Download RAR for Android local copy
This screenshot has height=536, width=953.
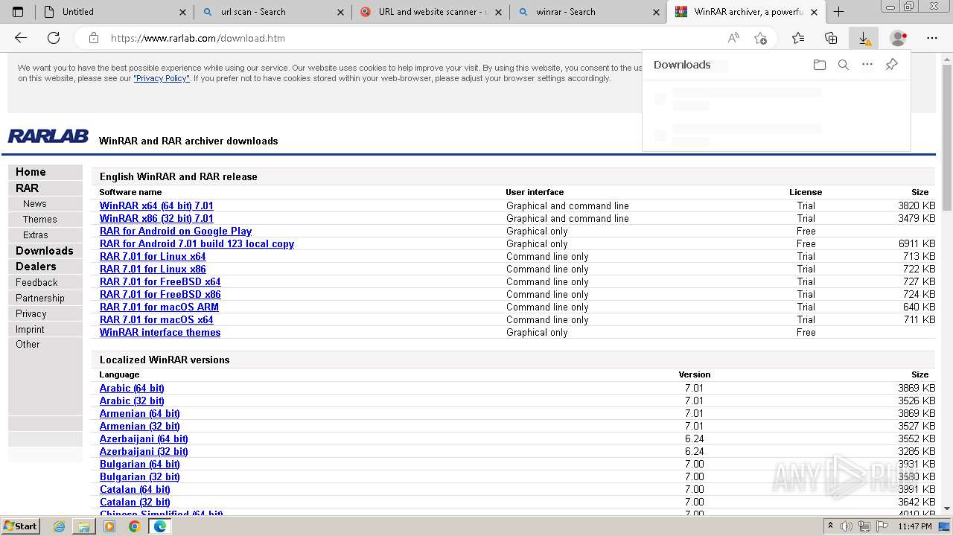click(197, 244)
